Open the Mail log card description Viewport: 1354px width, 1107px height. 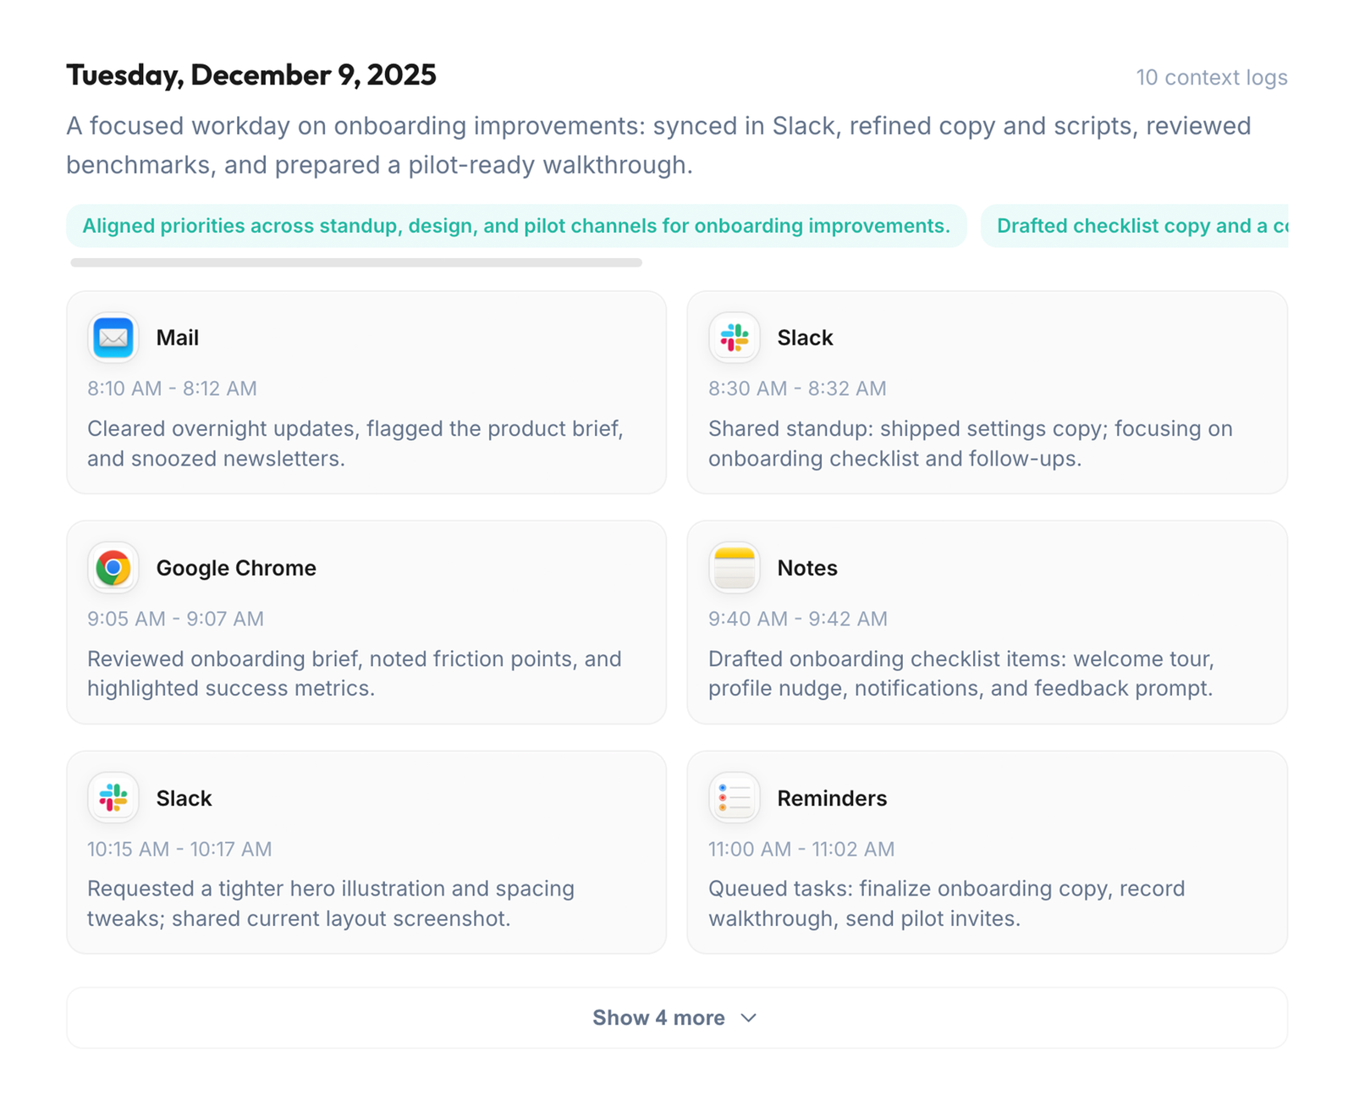coord(355,443)
